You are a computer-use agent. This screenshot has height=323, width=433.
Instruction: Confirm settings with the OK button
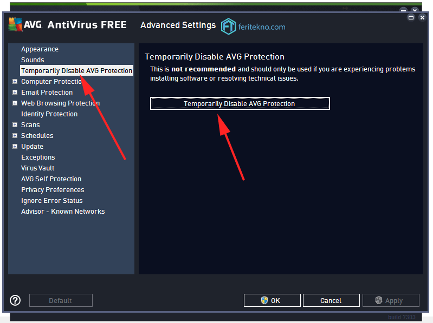pos(272,300)
